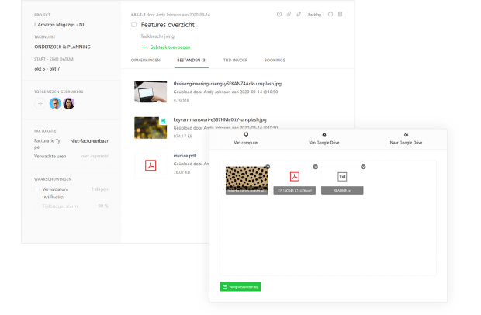Open file keyvan-mansouri unsplash.jpg name
This screenshot has width=481, height=315.
[x=220, y=119]
